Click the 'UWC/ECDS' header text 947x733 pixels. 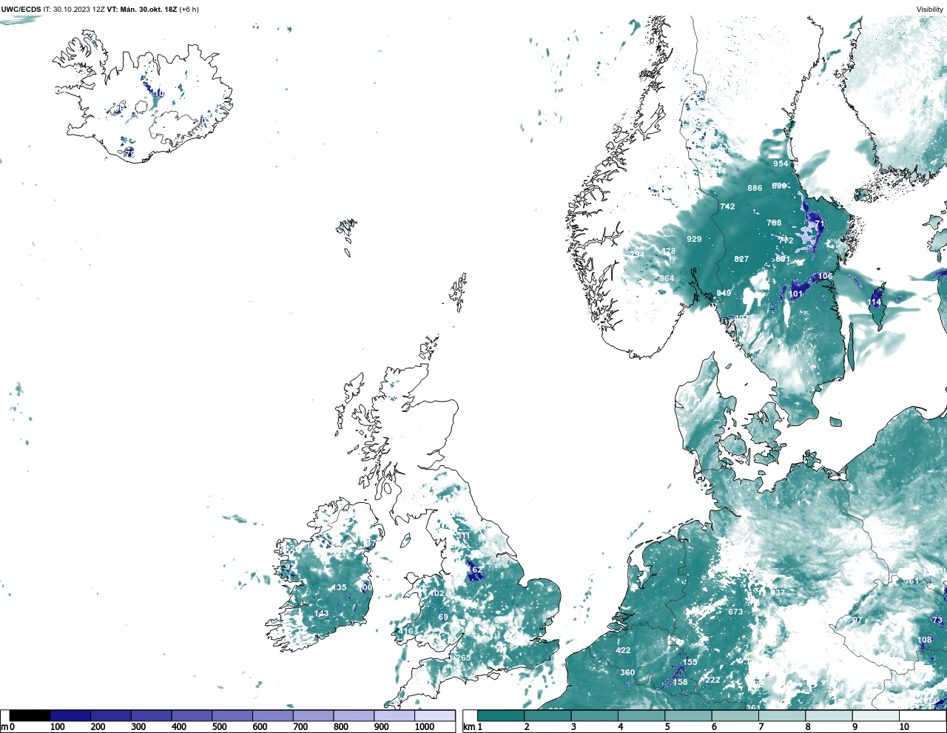[21, 10]
